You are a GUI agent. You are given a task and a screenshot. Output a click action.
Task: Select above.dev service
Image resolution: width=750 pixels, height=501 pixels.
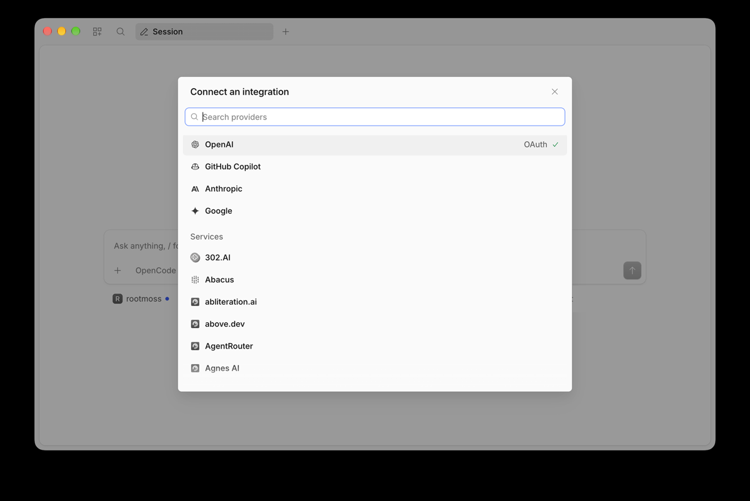click(375, 324)
